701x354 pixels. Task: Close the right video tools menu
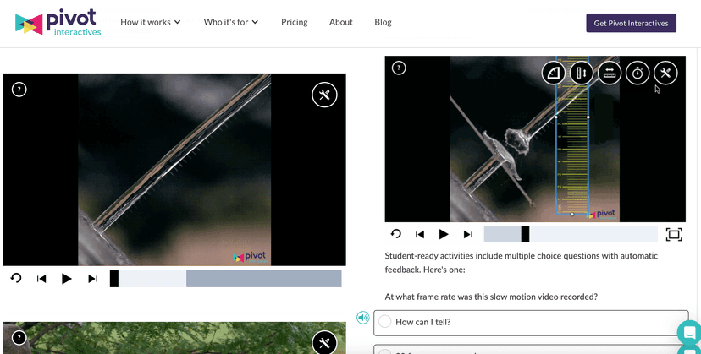pyautogui.click(x=665, y=74)
